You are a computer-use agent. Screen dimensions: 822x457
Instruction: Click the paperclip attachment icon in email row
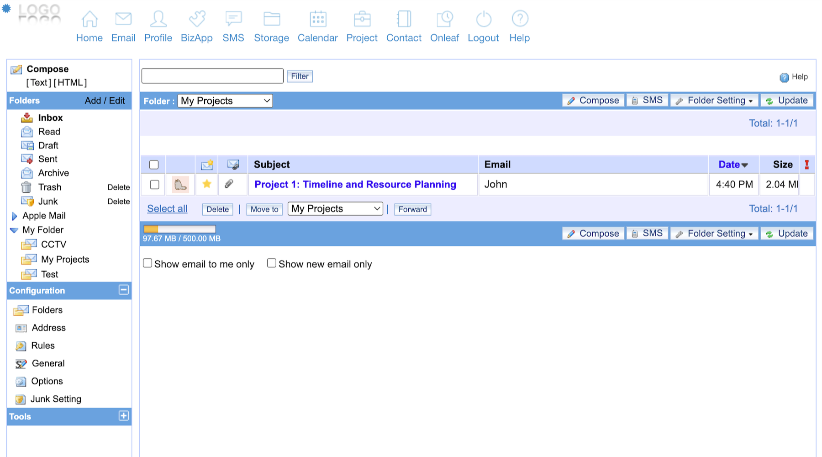click(x=229, y=184)
